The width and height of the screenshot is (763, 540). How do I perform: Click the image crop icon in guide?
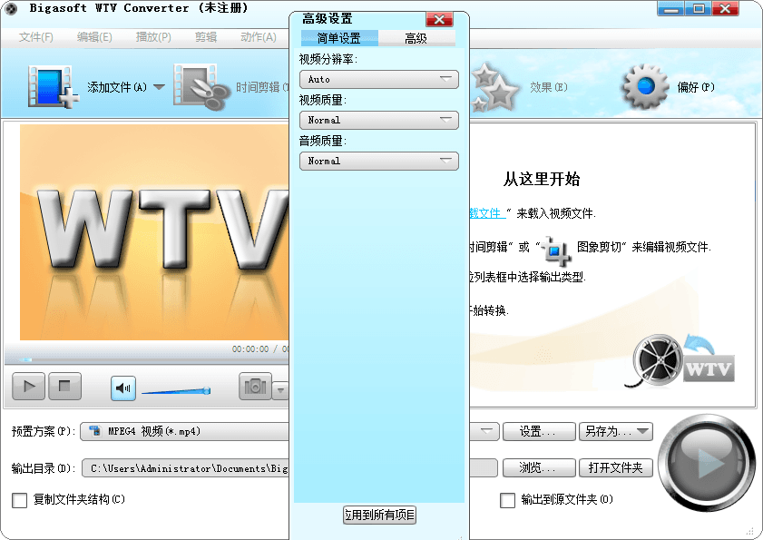[x=556, y=250]
